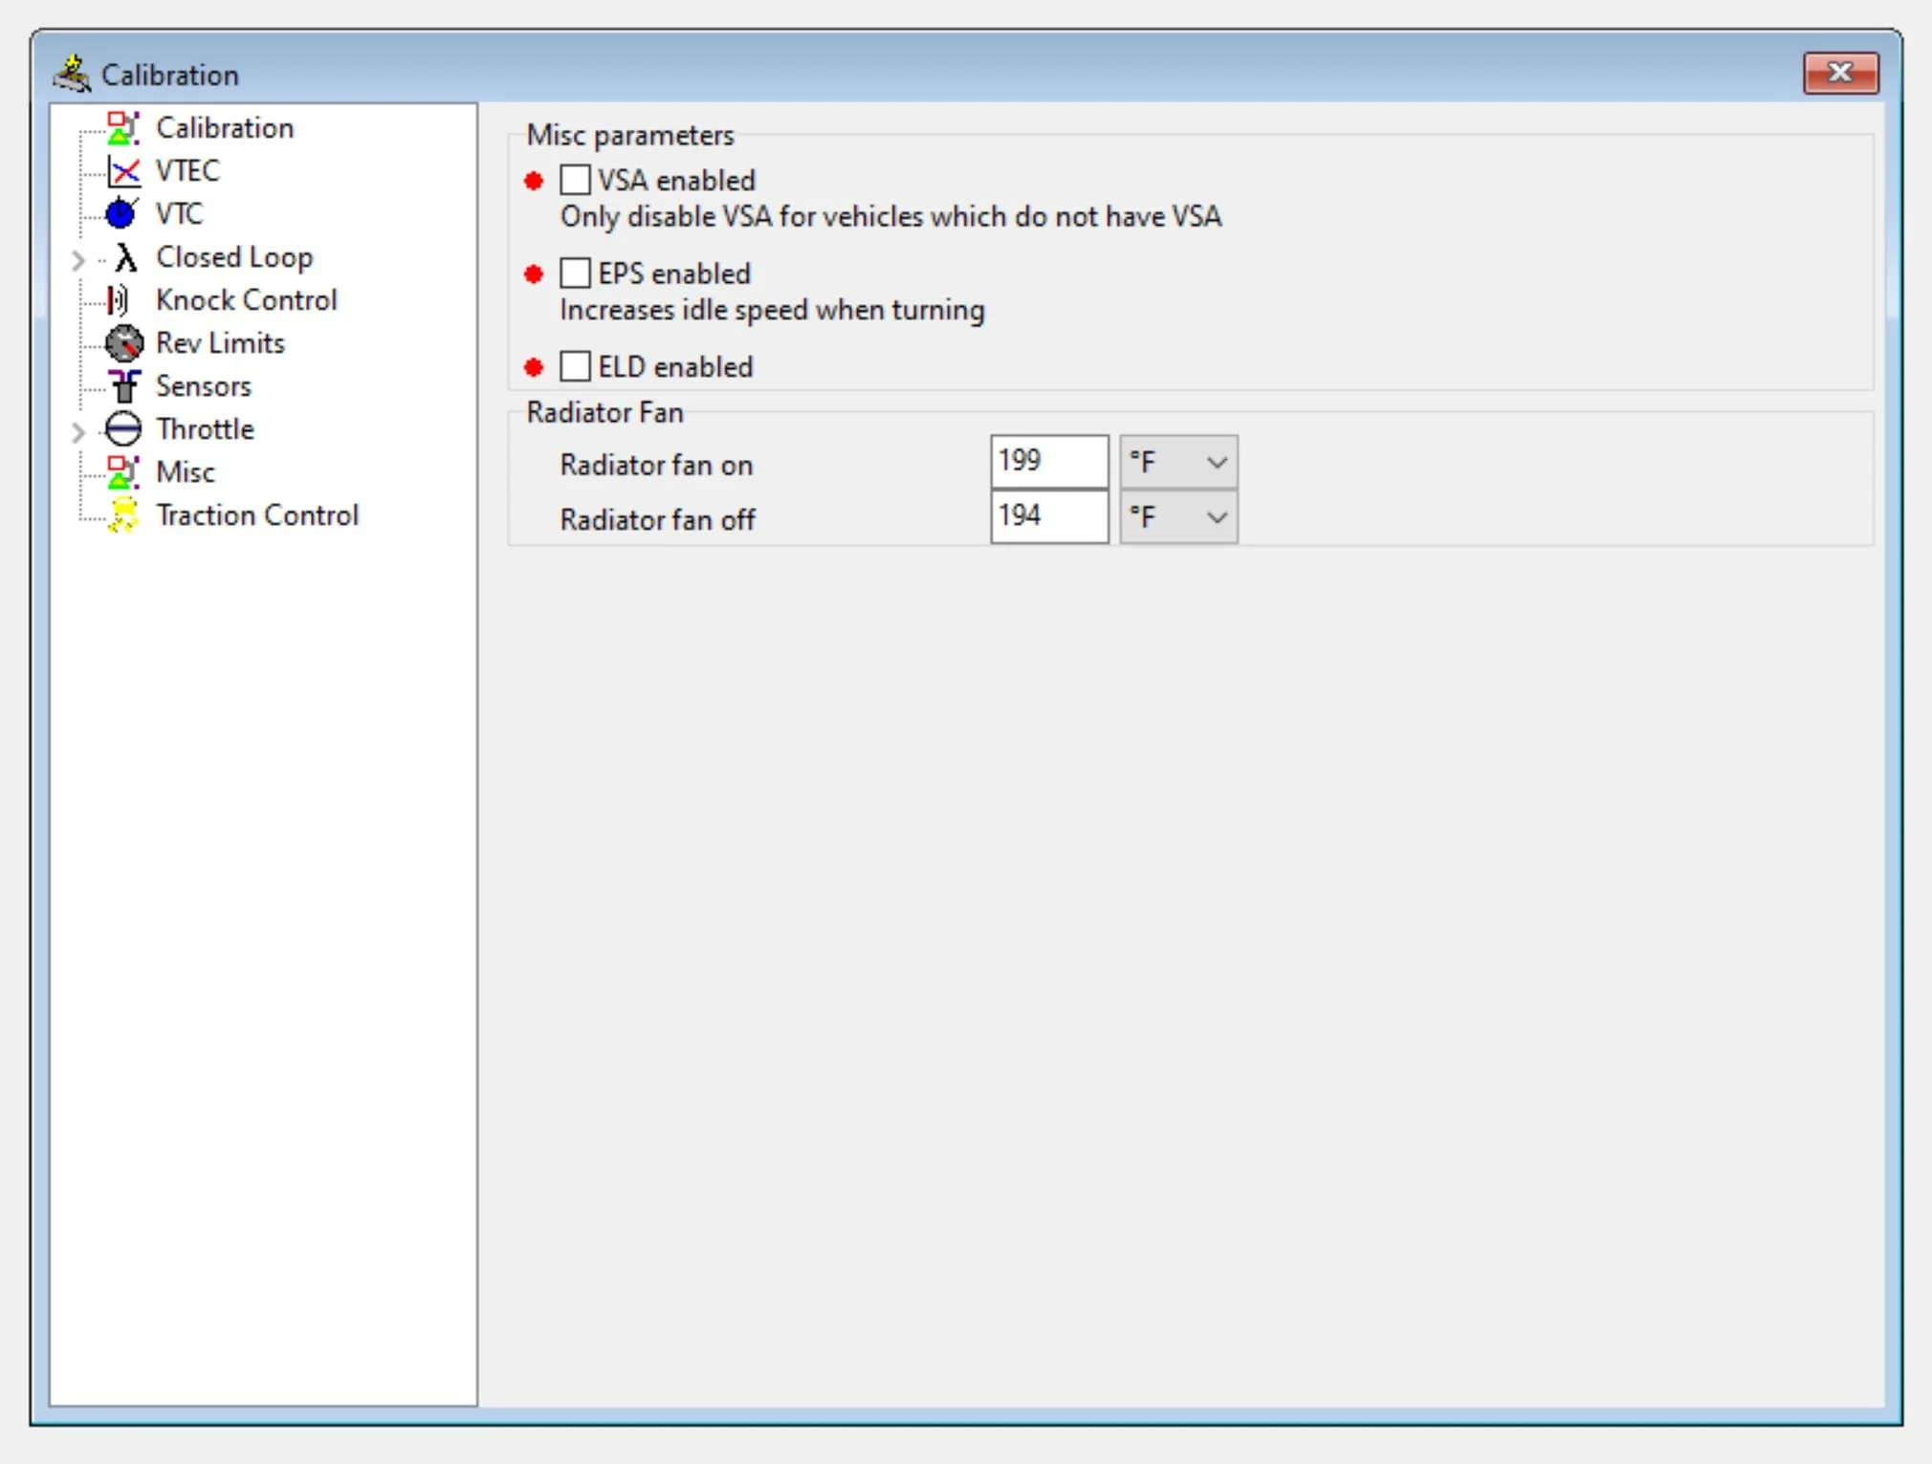The width and height of the screenshot is (1932, 1464).
Task: Click the Rev Limits gauge icon
Action: (x=123, y=343)
